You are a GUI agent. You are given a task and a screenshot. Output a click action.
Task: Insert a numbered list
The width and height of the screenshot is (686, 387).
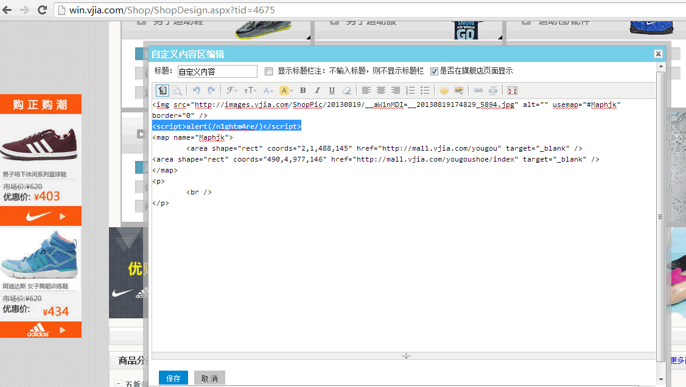tap(410, 91)
